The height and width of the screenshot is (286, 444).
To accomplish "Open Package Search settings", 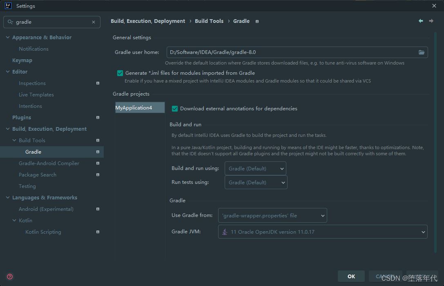I will [x=38, y=175].
